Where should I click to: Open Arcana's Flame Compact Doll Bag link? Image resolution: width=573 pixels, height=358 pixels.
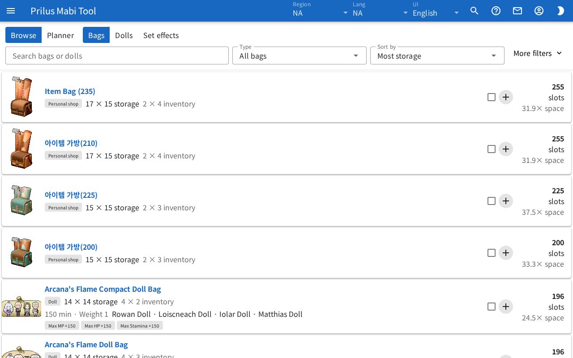point(103,289)
